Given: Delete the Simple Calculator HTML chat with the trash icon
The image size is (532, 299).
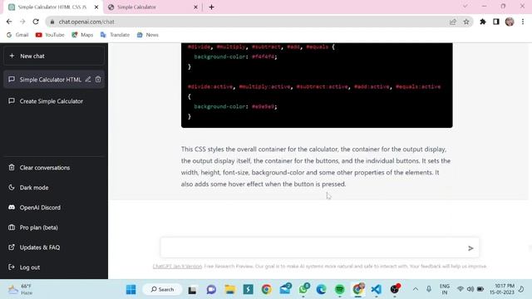Looking at the screenshot, I should 98,80.
